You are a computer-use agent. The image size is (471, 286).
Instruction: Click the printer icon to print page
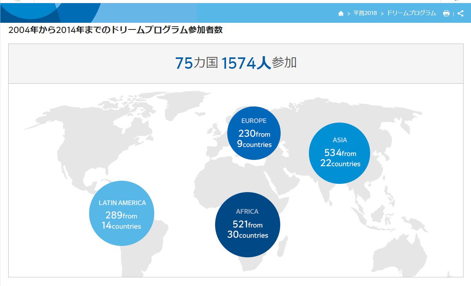click(x=446, y=13)
